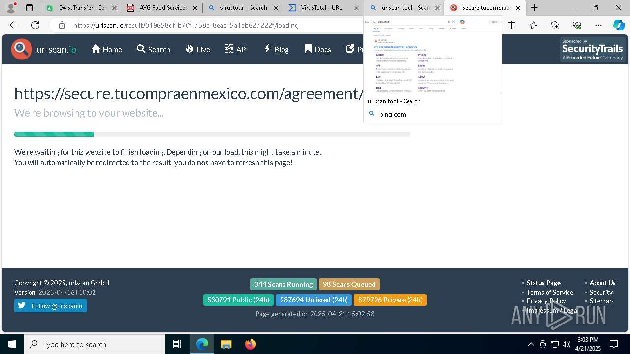Open the Copilot sidebar
This screenshot has width=630, height=354.
(619, 25)
